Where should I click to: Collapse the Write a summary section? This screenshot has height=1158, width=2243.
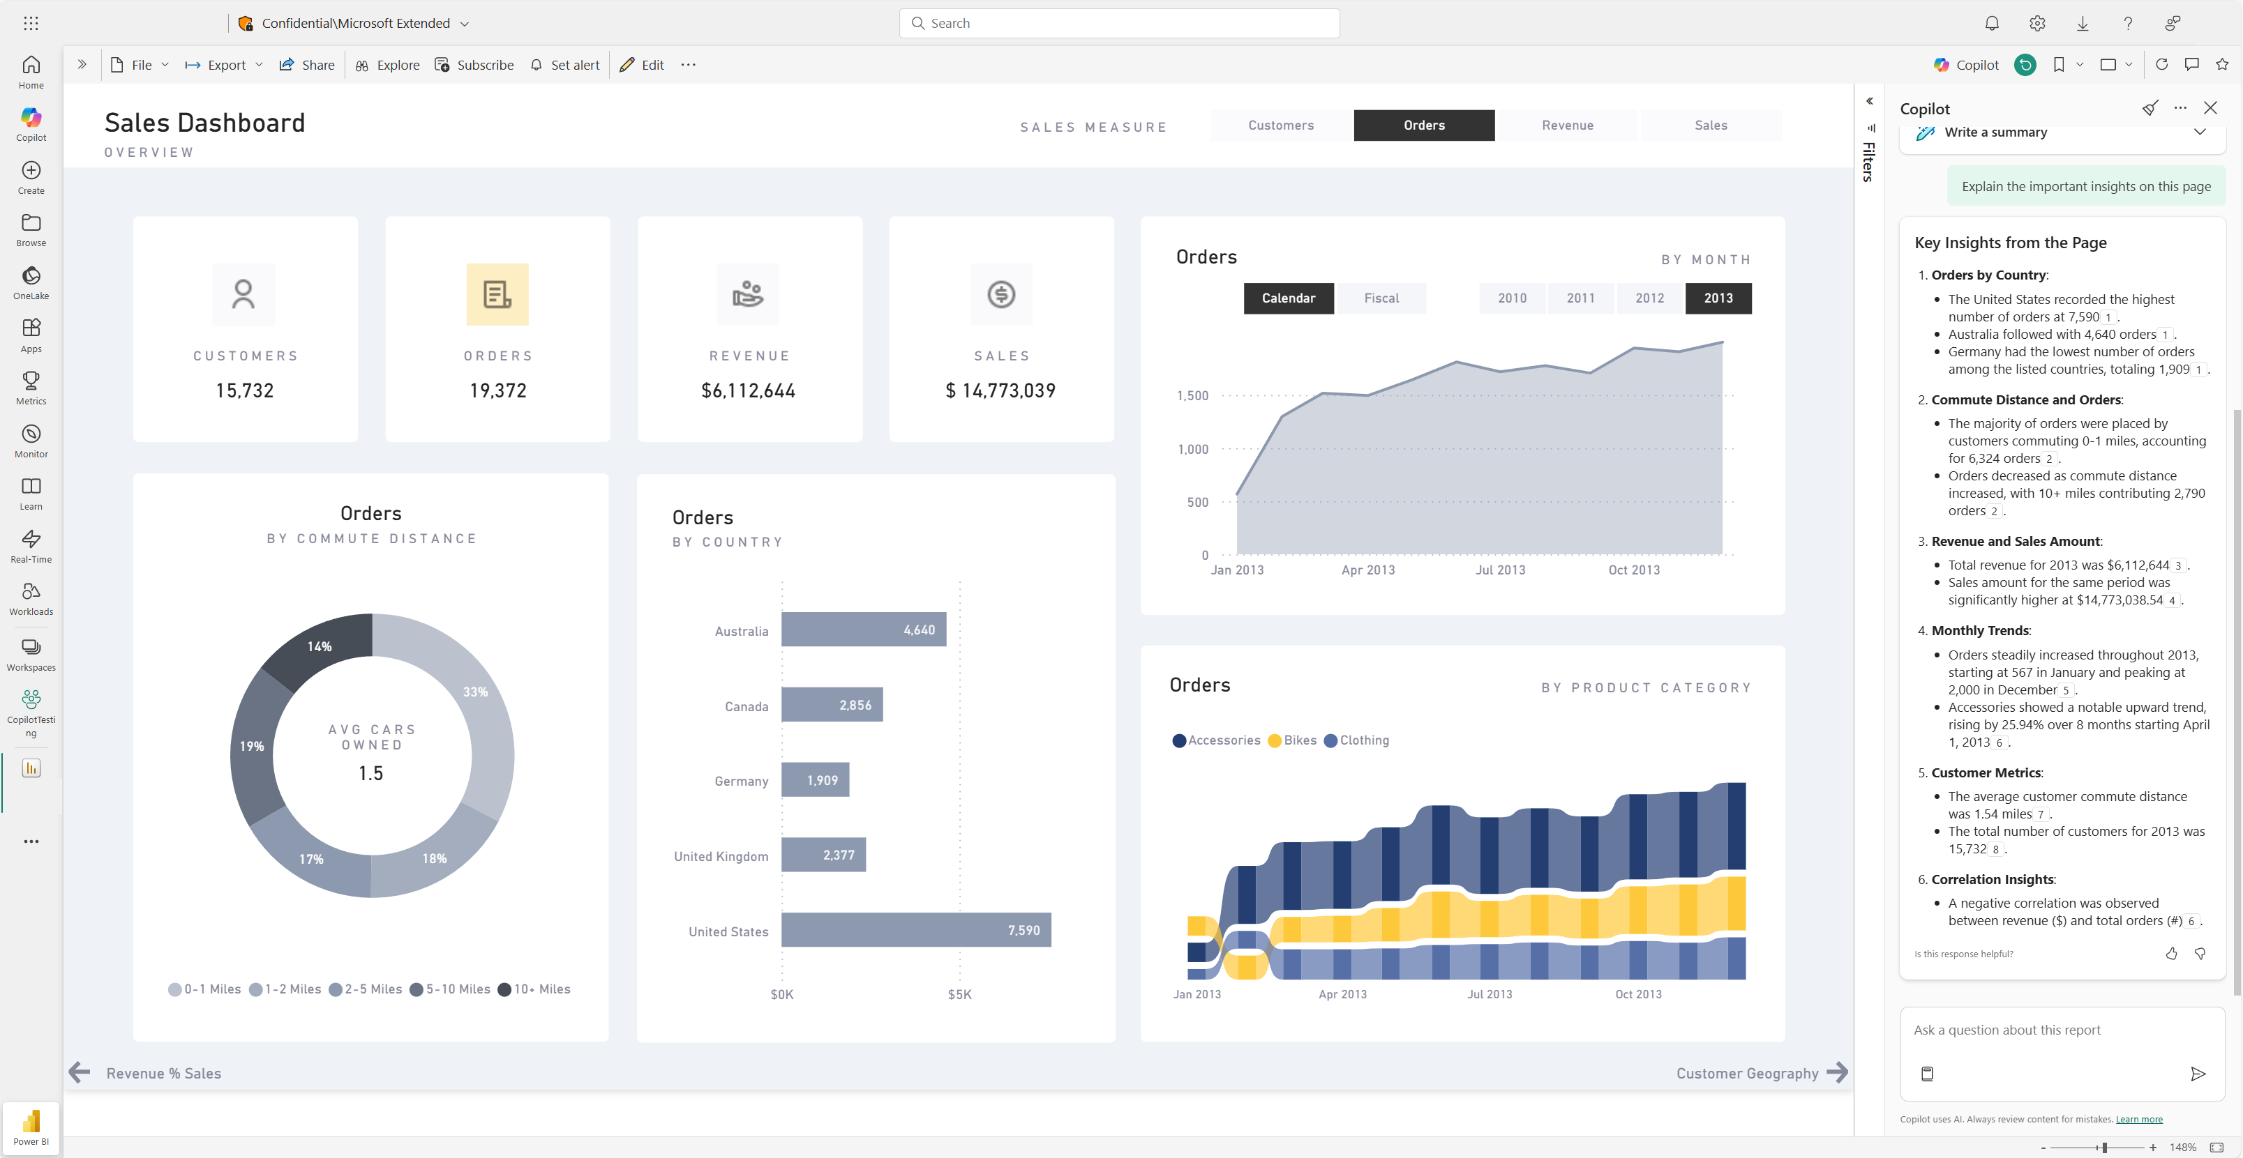tap(2200, 132)
